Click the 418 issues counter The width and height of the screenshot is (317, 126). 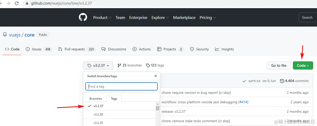coord(48,49)
